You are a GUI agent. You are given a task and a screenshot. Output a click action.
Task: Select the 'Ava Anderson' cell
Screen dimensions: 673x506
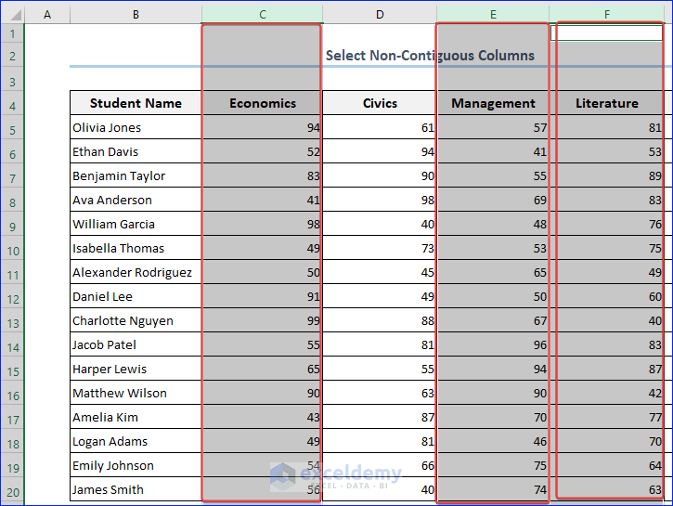pos(136,200)
